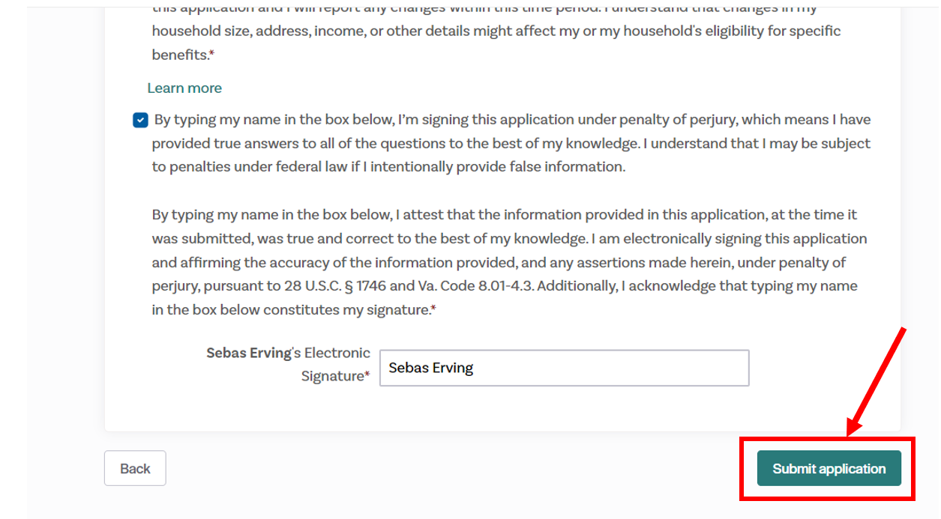Click the household size and address sentence
Image resolution: width=941 pixels, height=519 pixels.
click(495, 31)
